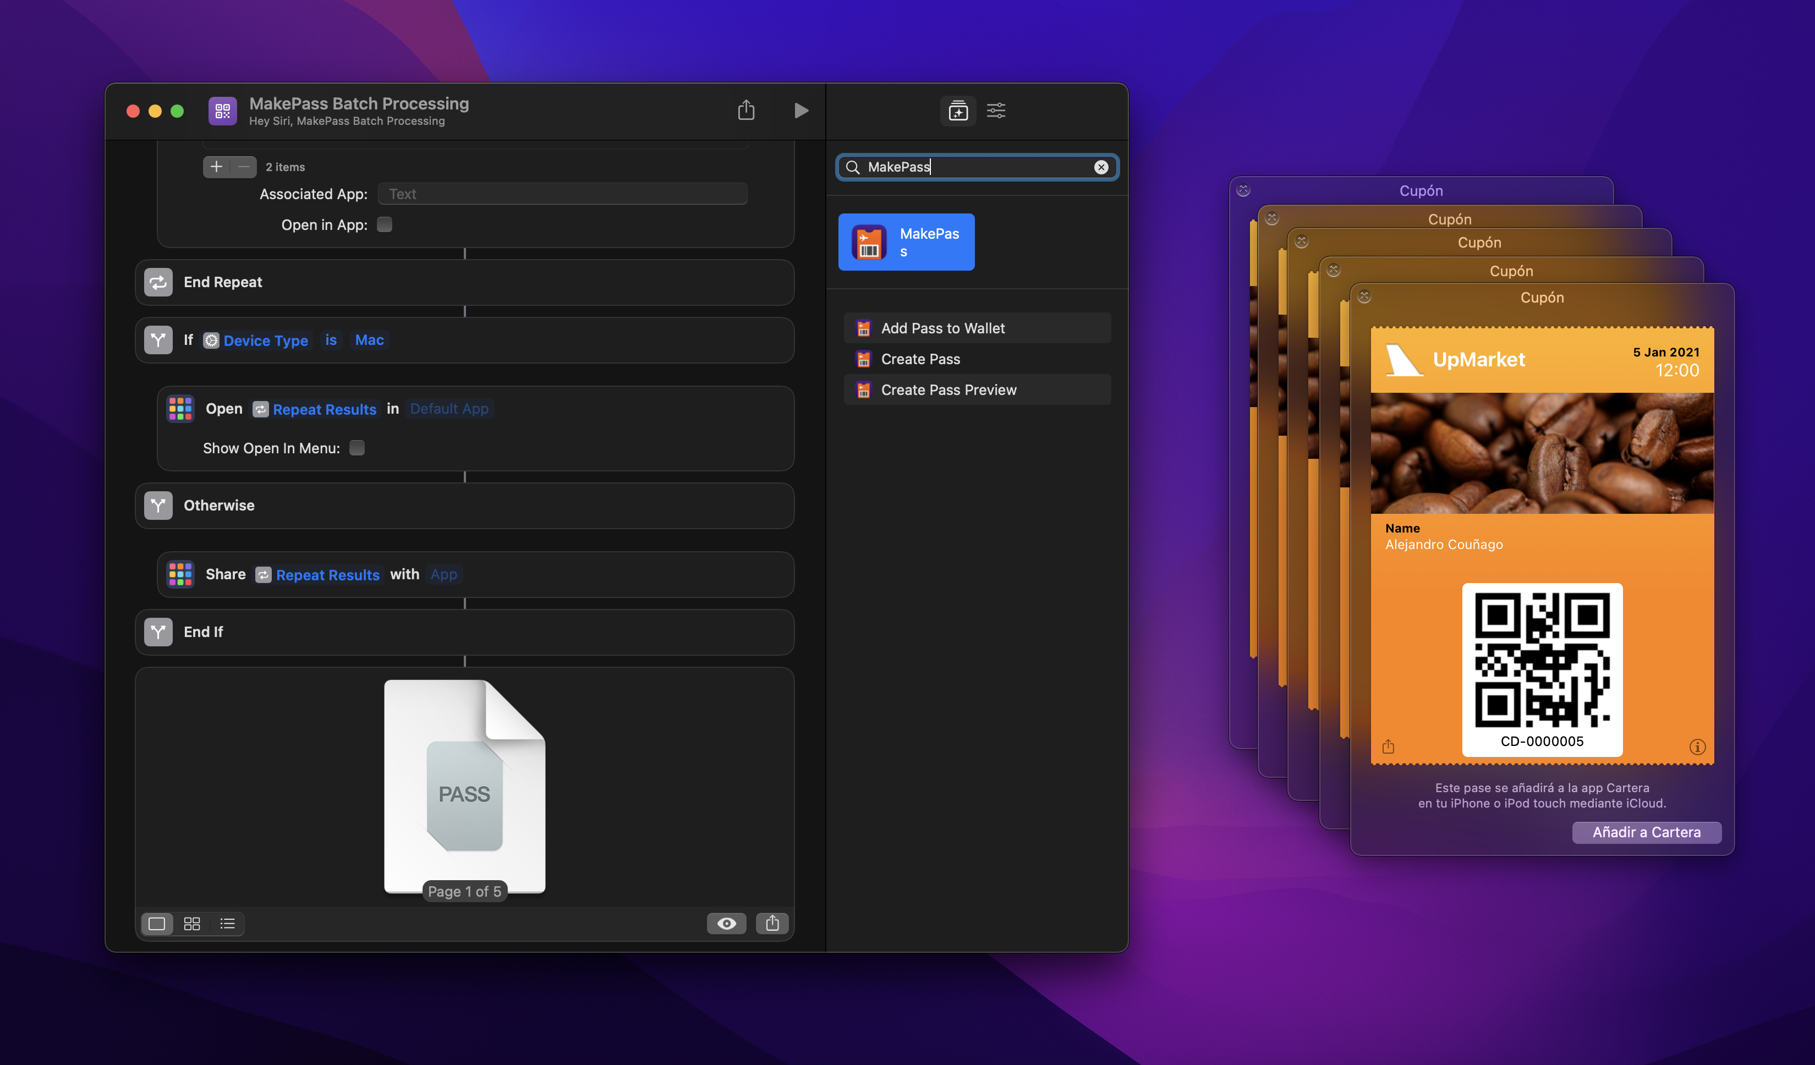This screenshot has width=1815, height=1065.
Task: Click the 'Alejandro Couñago' name text
Action: coord(1444,545)
